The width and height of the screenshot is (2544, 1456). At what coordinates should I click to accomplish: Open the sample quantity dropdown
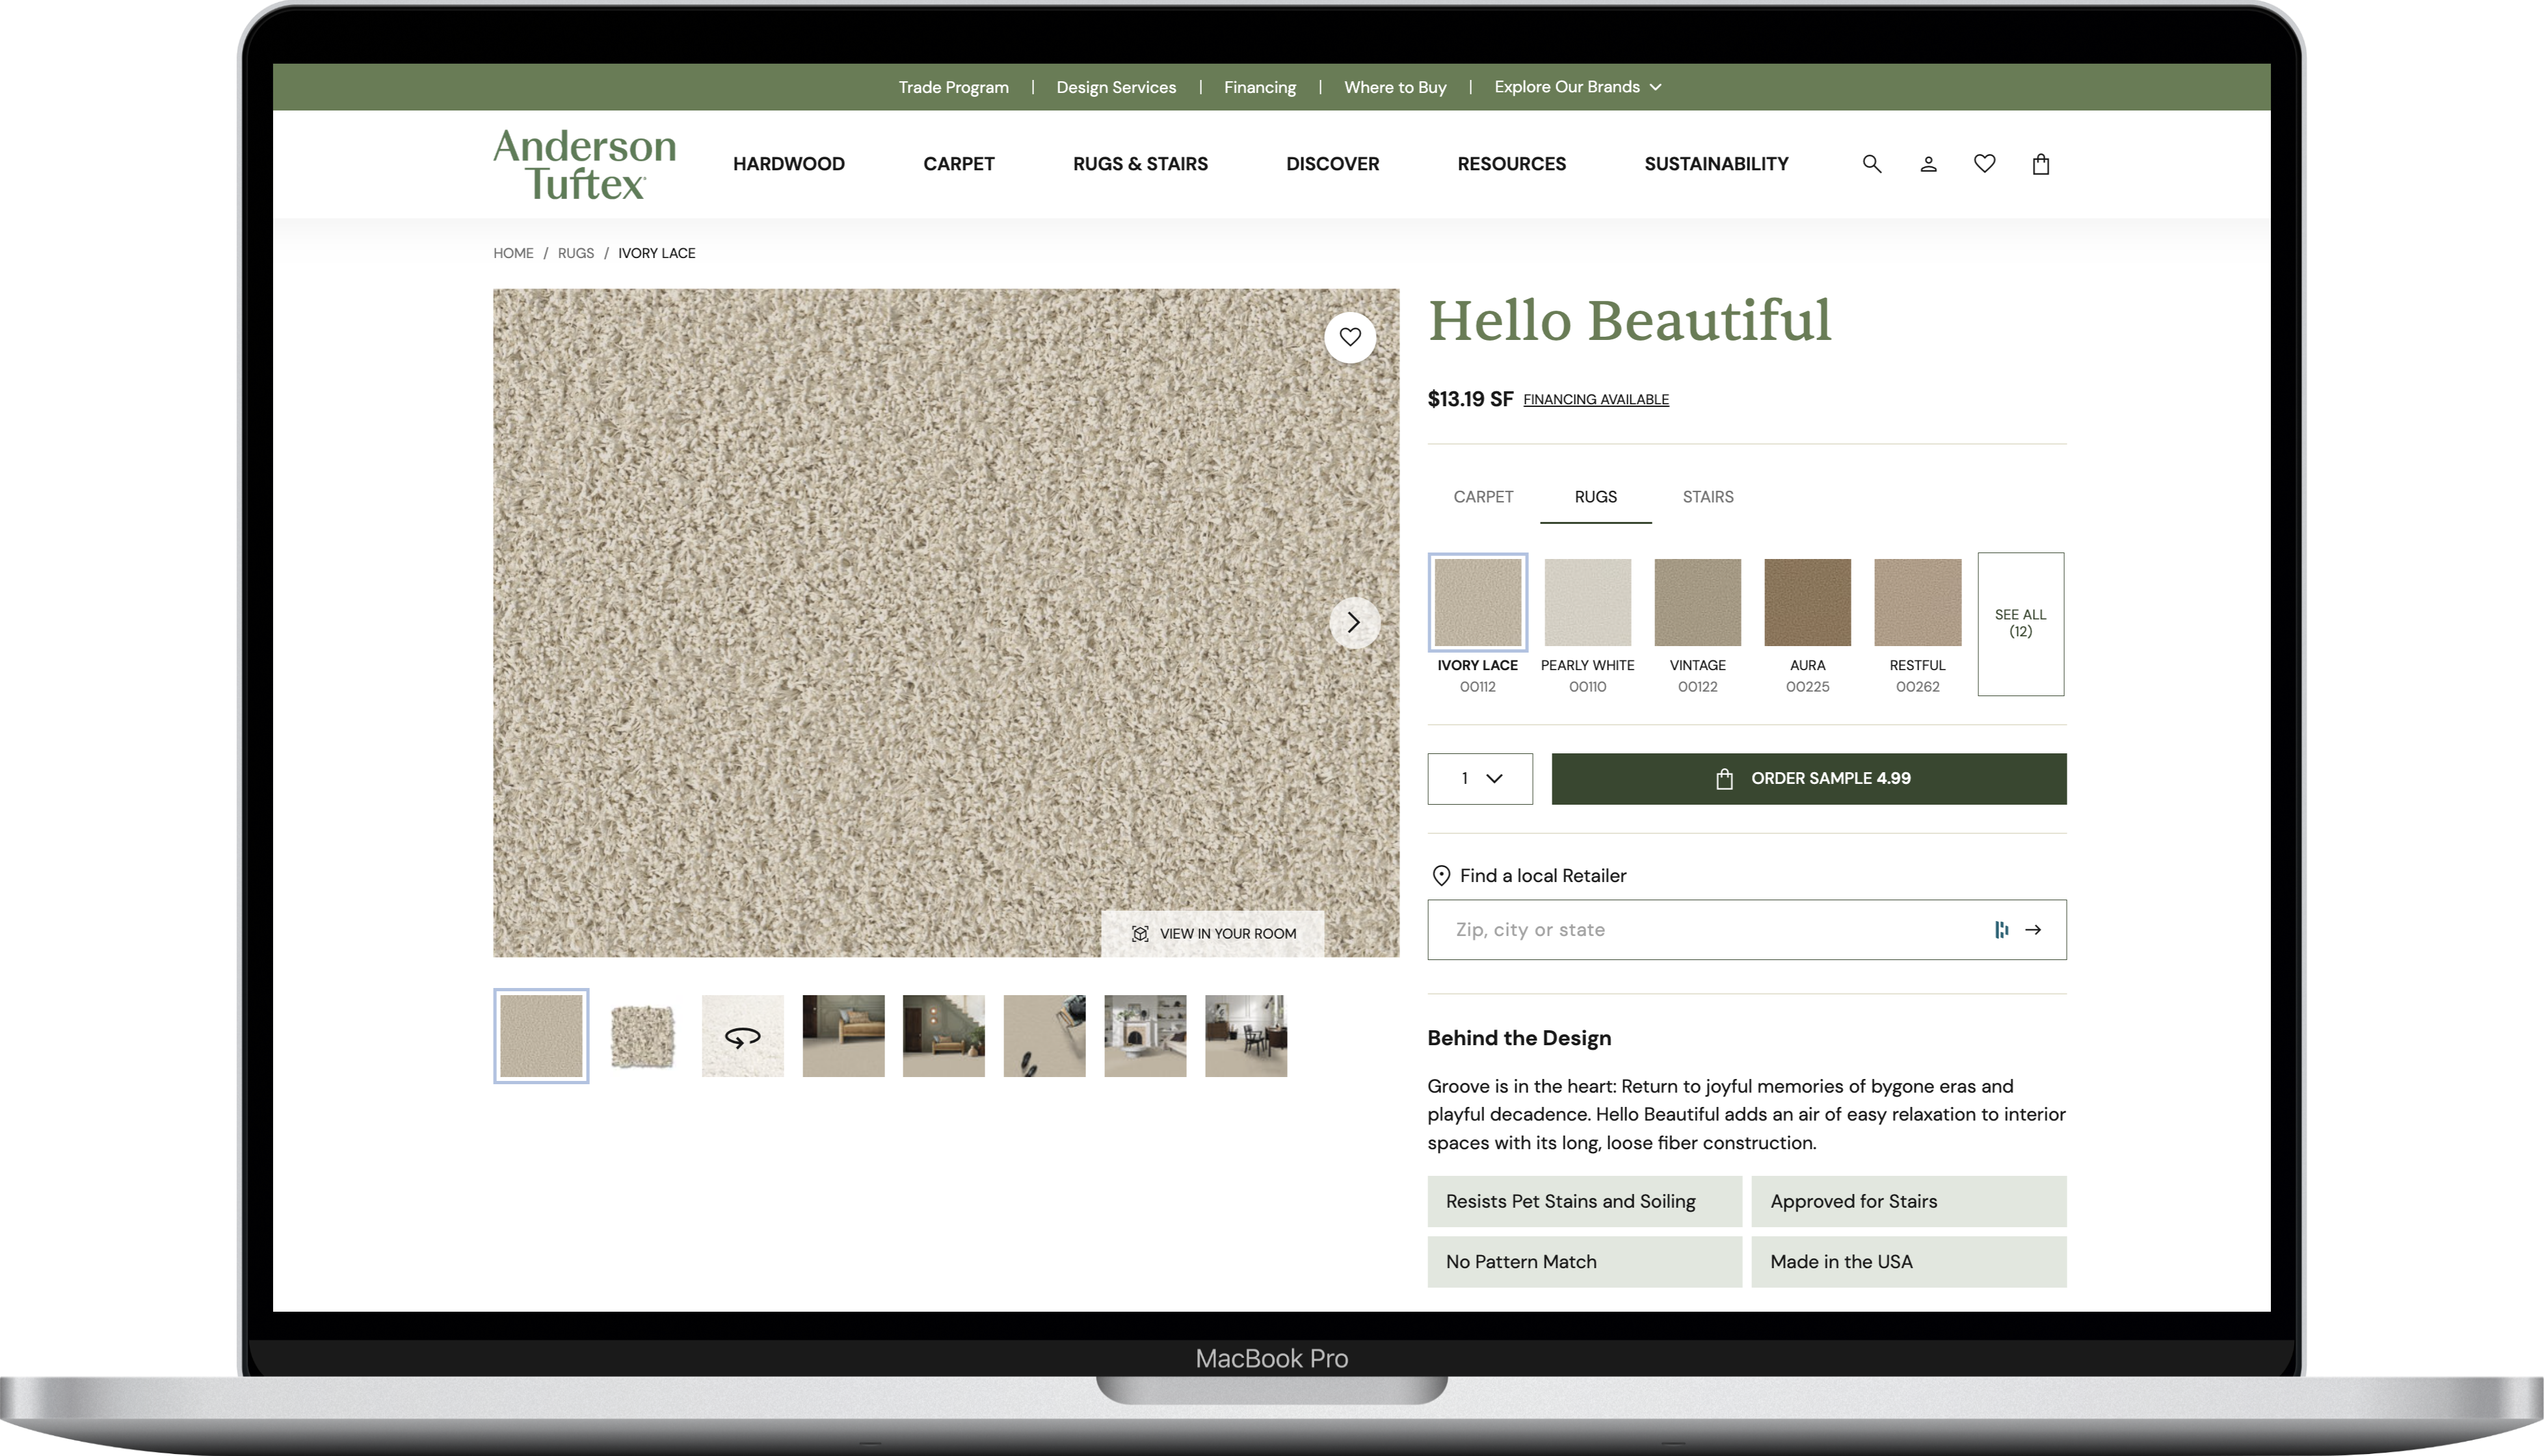click(1479, 778)
